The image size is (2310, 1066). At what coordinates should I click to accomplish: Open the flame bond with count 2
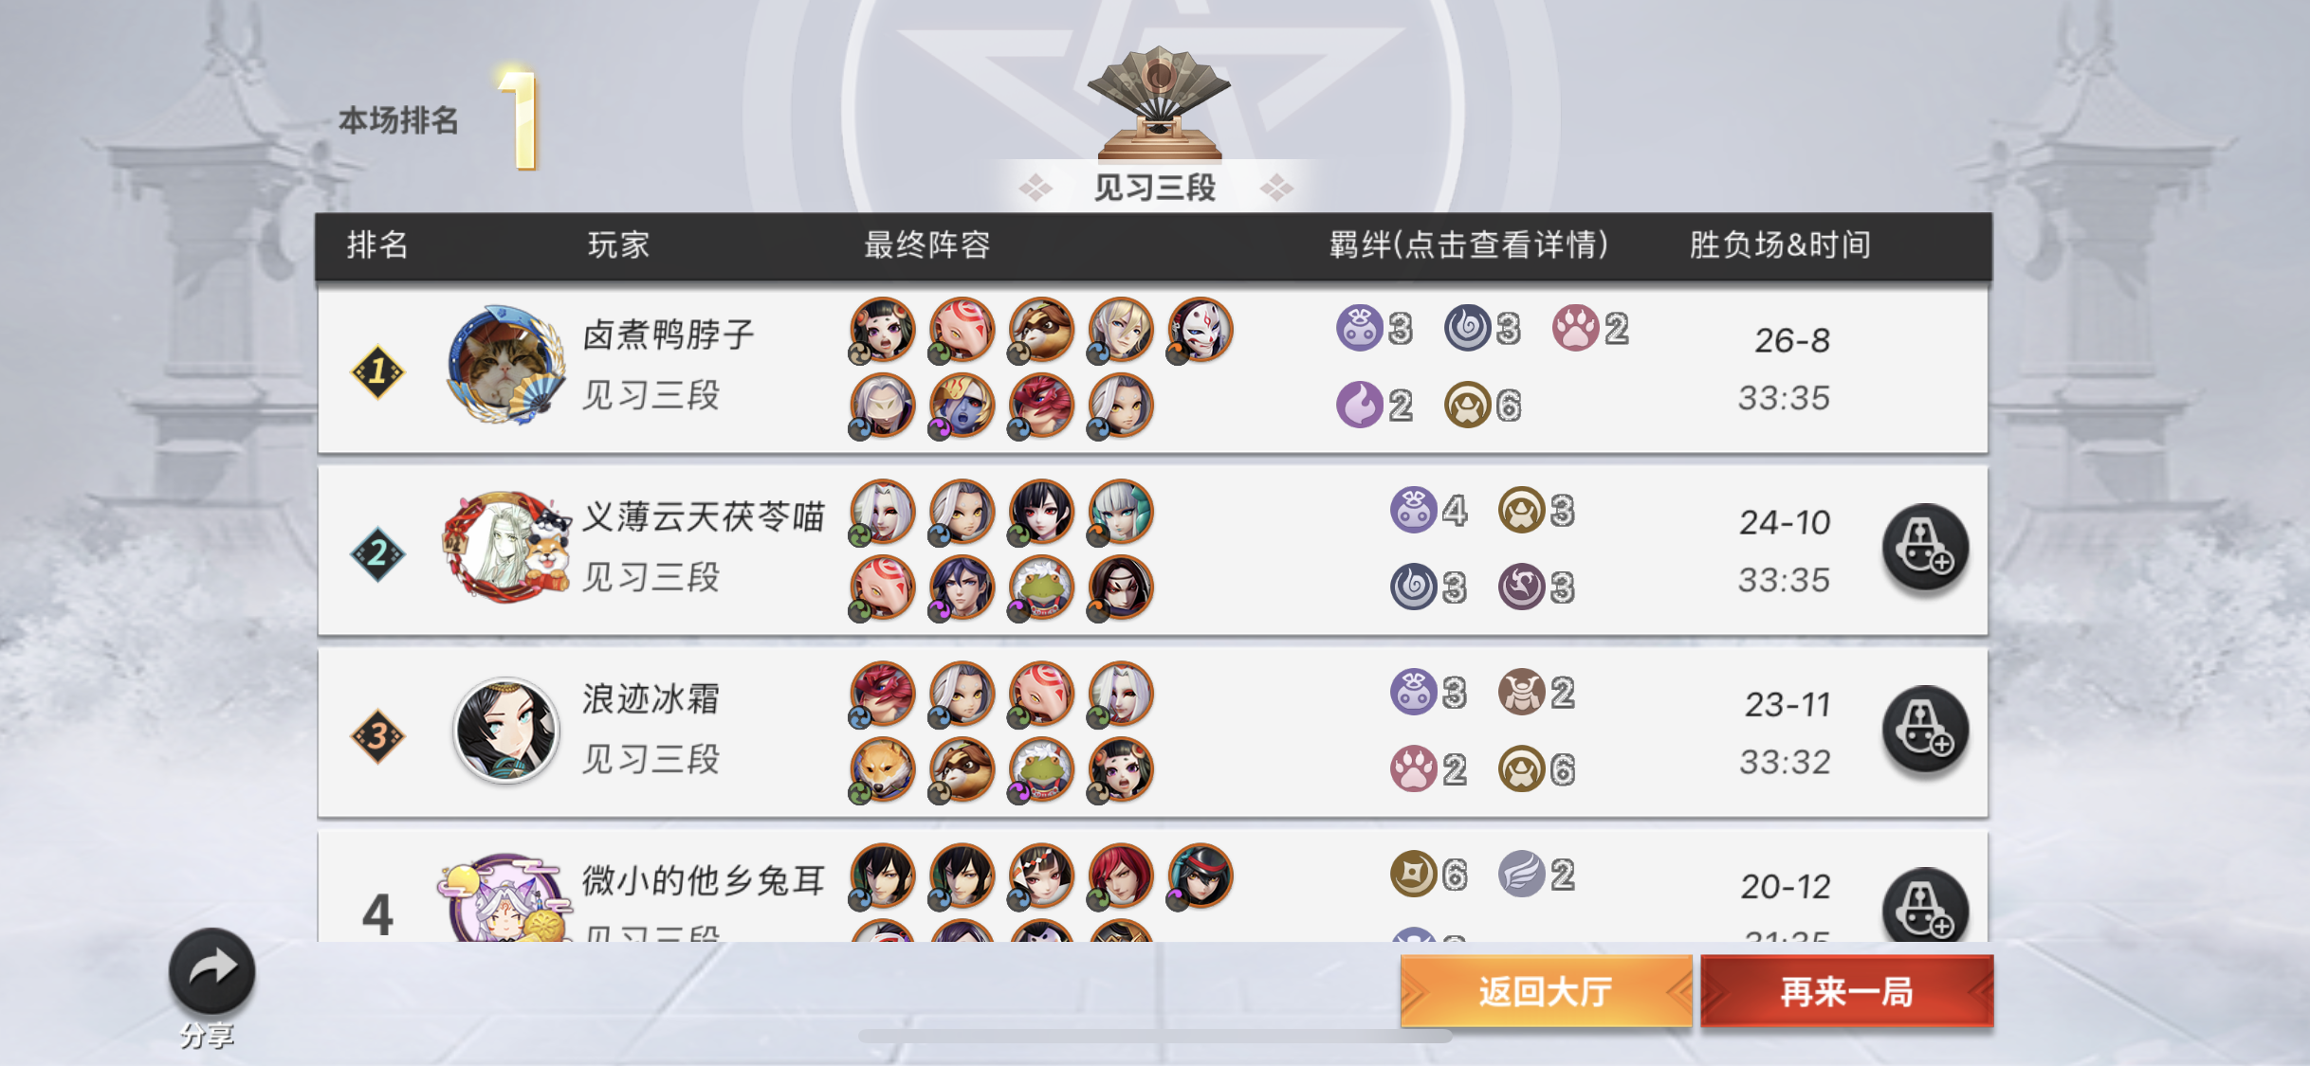click(1359, 406)
